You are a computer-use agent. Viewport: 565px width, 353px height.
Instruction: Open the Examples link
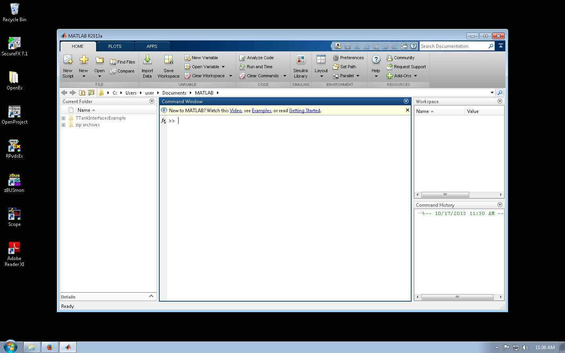coord(261,111)
